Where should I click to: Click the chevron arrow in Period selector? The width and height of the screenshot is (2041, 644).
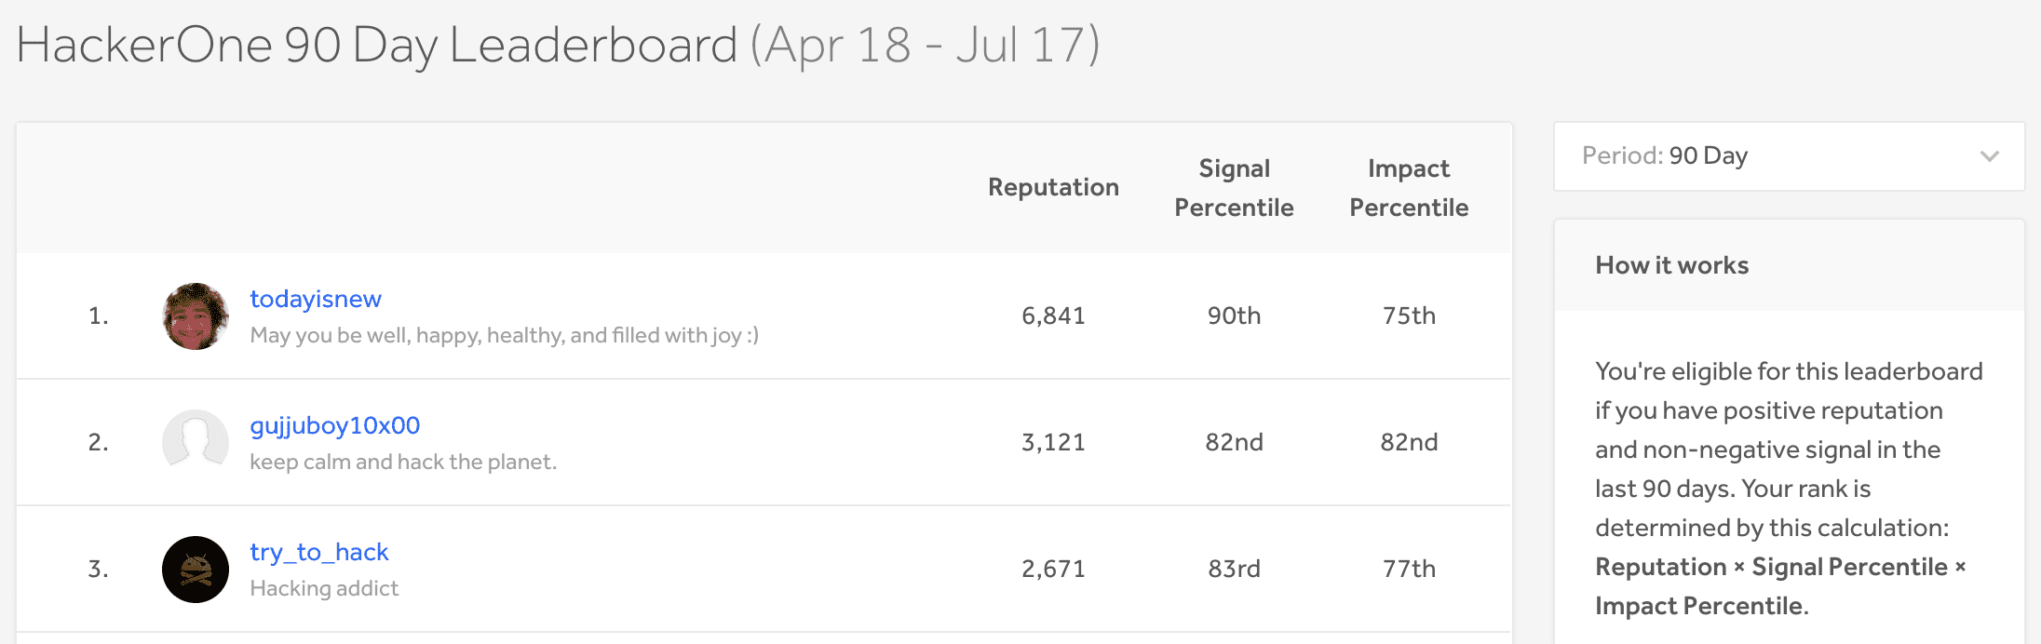pos(1989,156)
